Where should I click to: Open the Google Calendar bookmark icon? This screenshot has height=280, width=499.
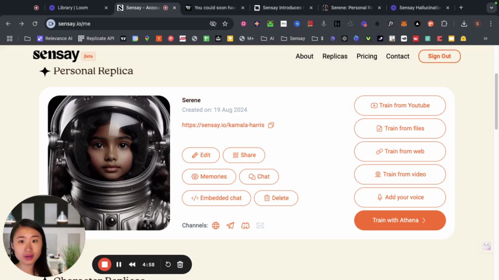click(x=135, y=38)
